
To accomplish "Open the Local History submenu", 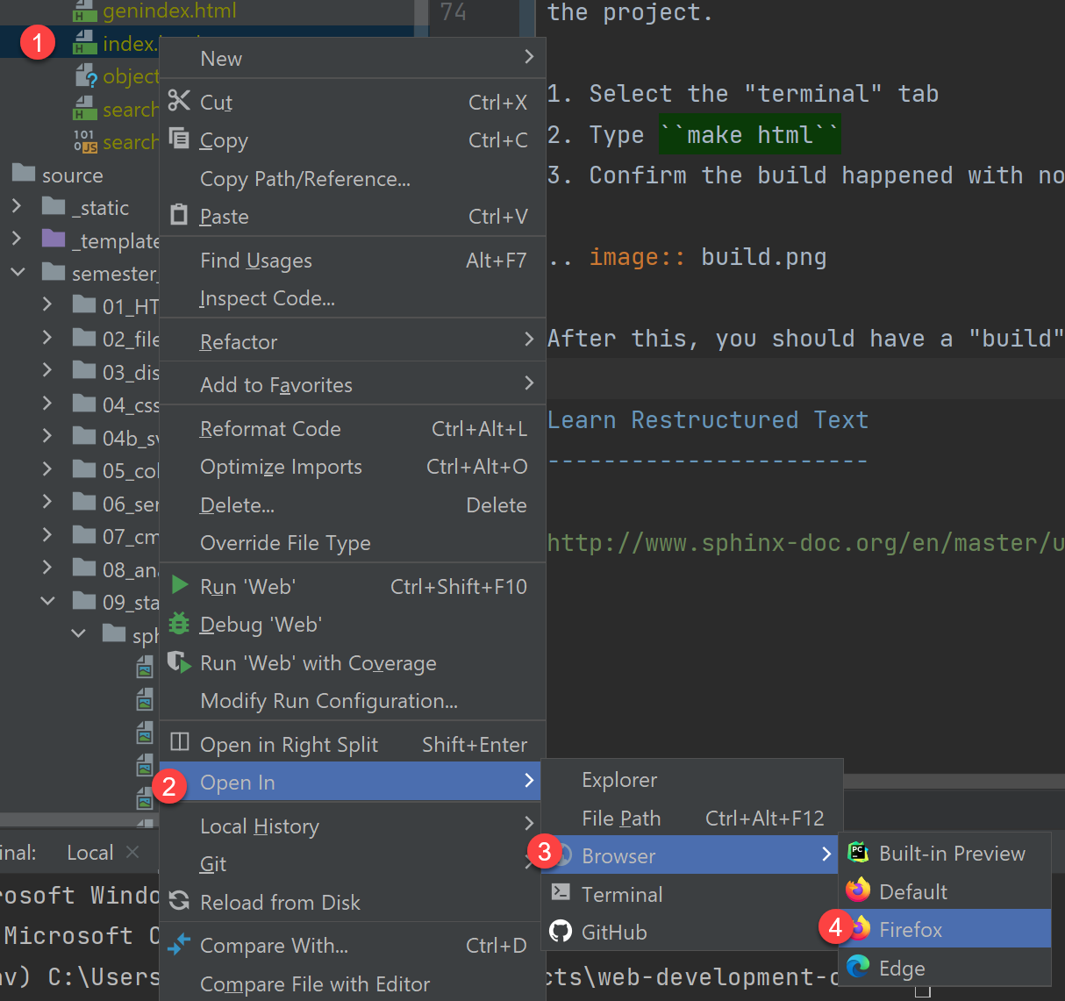I will coord(352,826).
